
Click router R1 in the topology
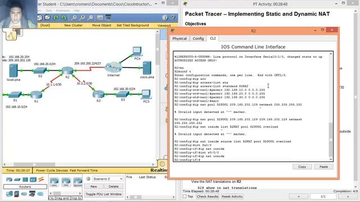(36, 94)
